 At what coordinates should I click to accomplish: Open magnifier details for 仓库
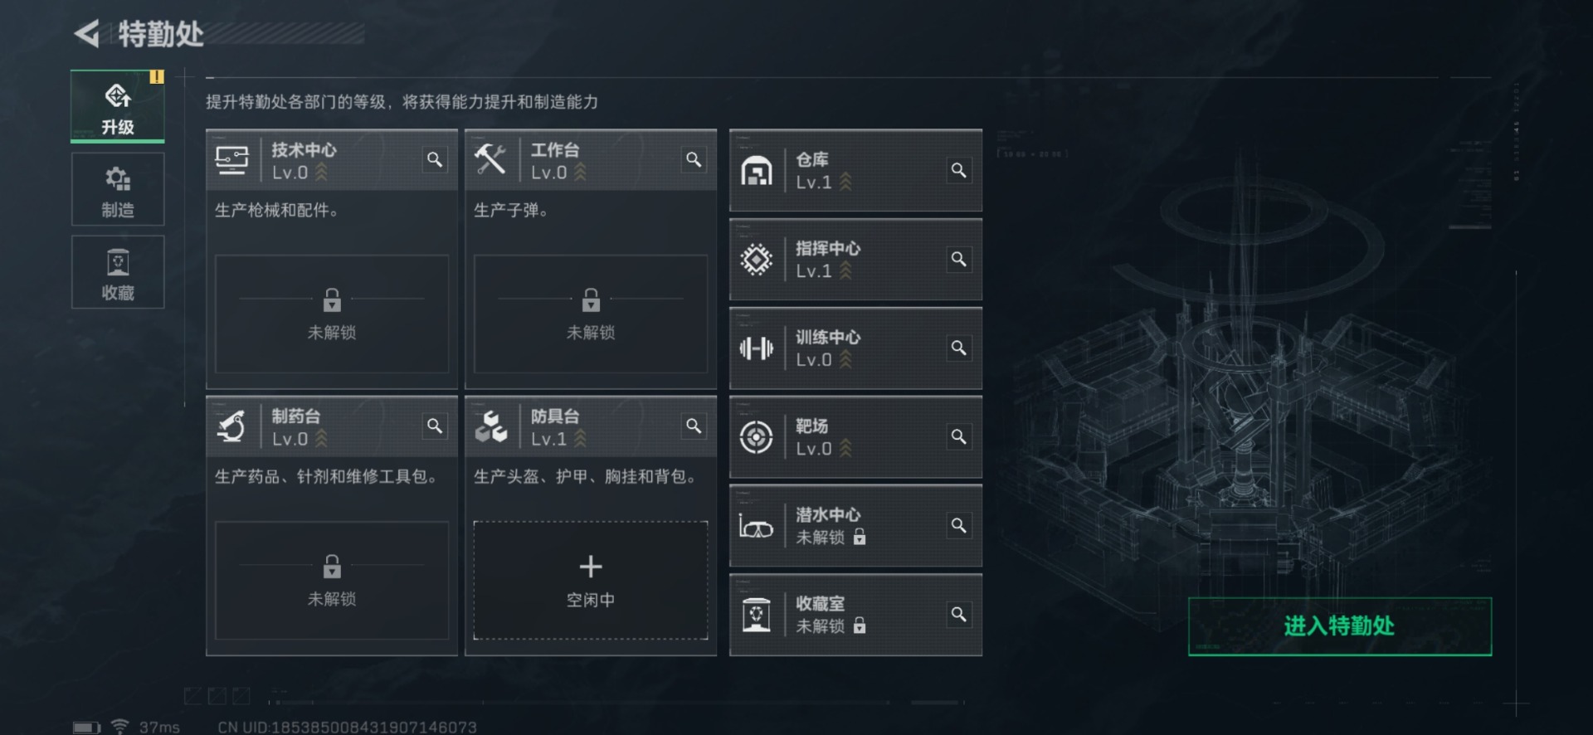click(x=958, y=170)
